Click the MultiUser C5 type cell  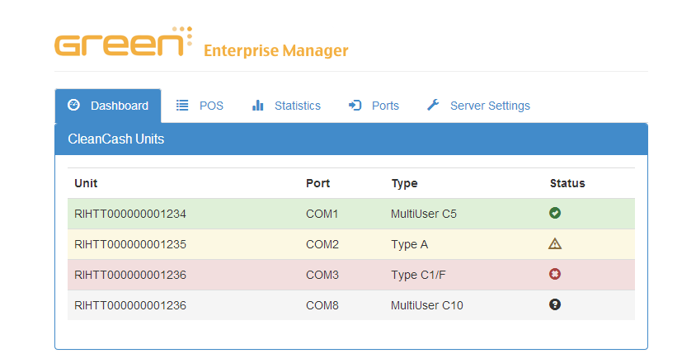point(424,214)
